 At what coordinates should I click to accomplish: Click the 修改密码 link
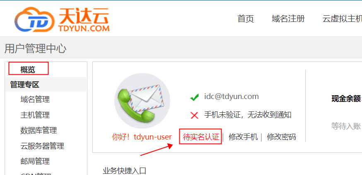point(281,137)
